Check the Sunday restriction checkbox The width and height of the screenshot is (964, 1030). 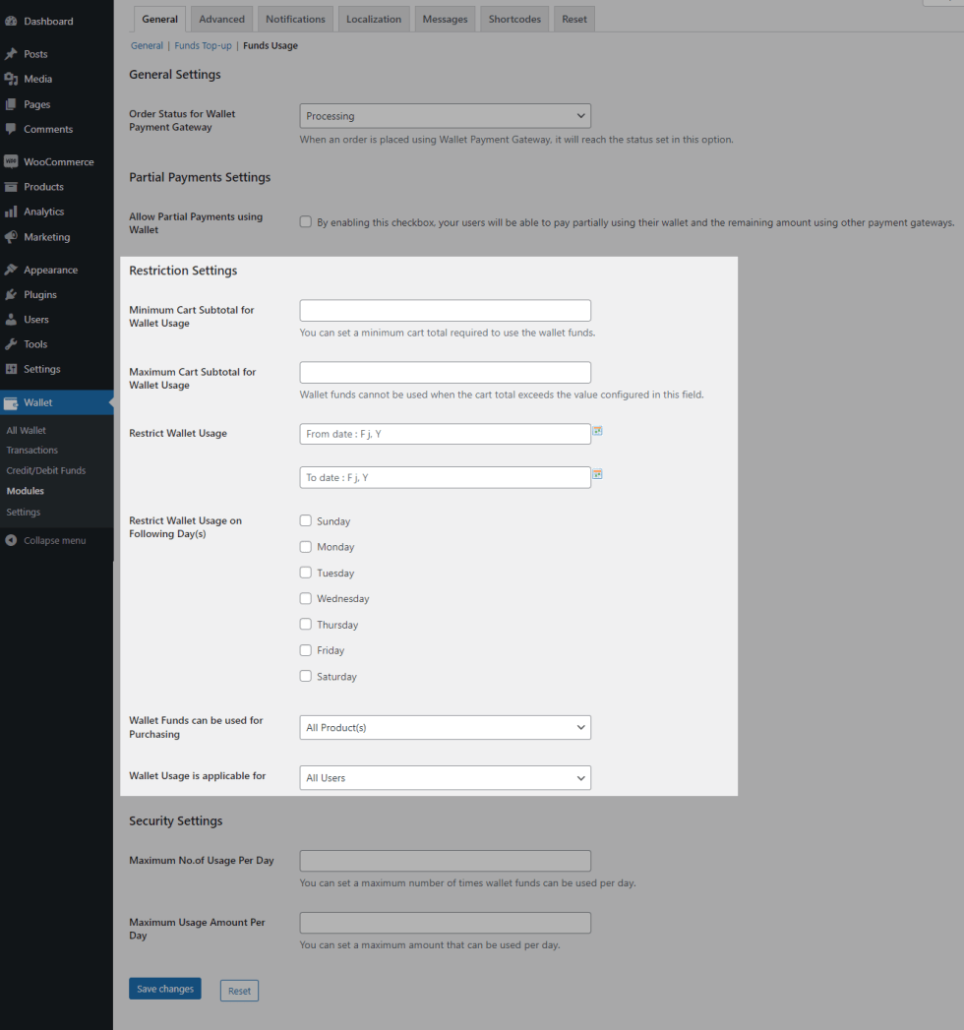point(305,521)
